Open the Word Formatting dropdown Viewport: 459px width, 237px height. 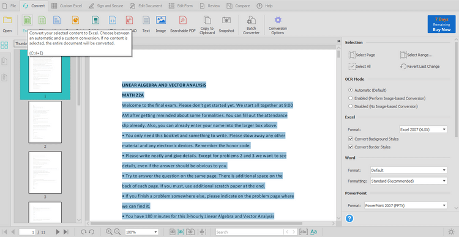pyautogui.click(x=409, y=181)
